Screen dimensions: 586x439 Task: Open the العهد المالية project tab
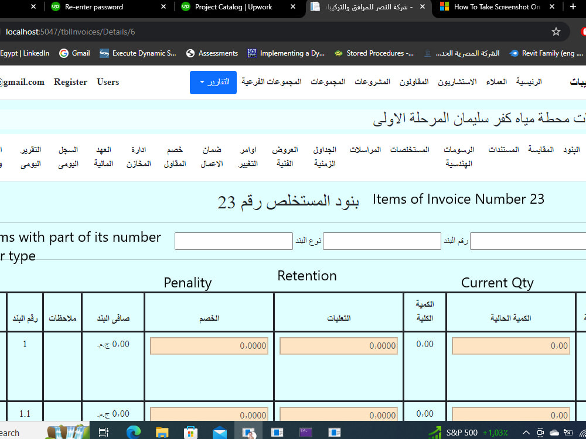click(103, 156)
